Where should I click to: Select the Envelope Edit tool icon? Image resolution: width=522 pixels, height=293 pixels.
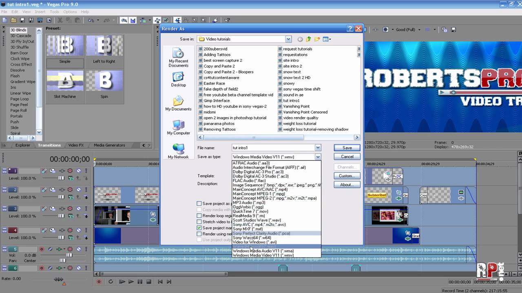(x=186, y=20)
